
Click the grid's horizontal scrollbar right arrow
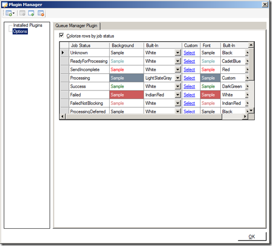coord(245,116)
